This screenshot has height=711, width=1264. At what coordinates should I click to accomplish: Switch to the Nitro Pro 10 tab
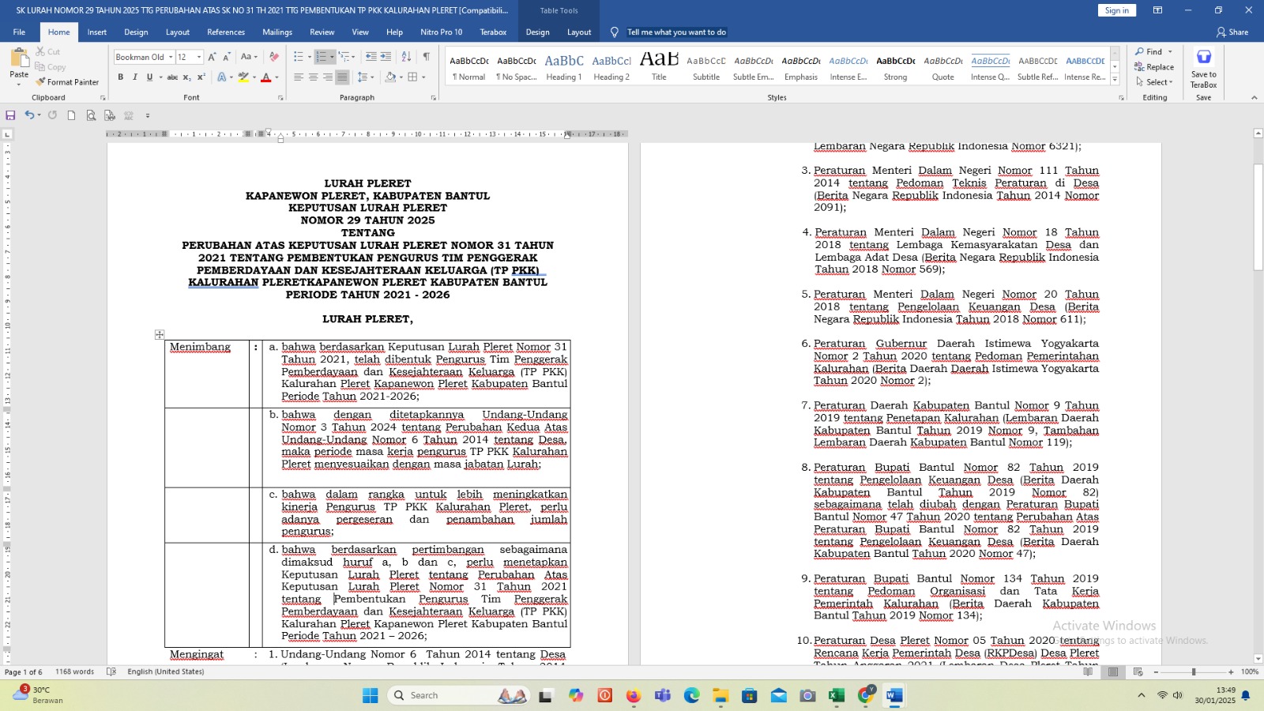point(442,32)
